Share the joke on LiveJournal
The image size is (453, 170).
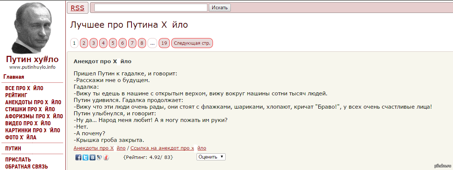click(99, 157)
